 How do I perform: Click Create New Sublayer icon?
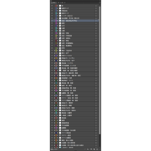pos(91,149)
